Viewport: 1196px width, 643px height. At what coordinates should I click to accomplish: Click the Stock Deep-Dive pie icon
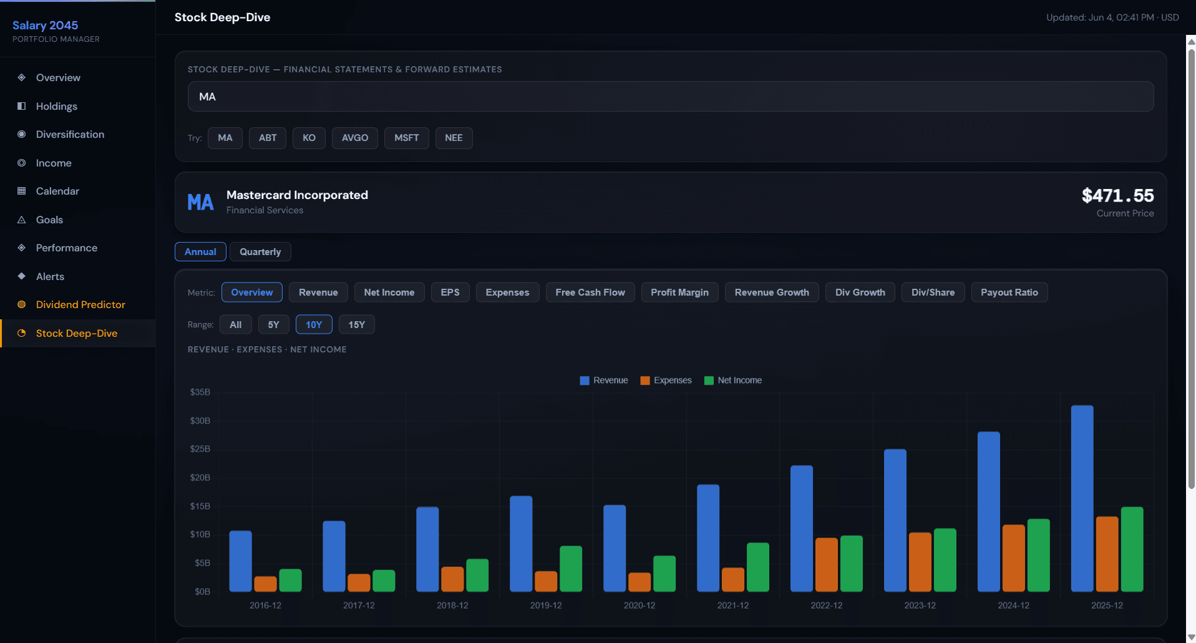pos(22,333)
